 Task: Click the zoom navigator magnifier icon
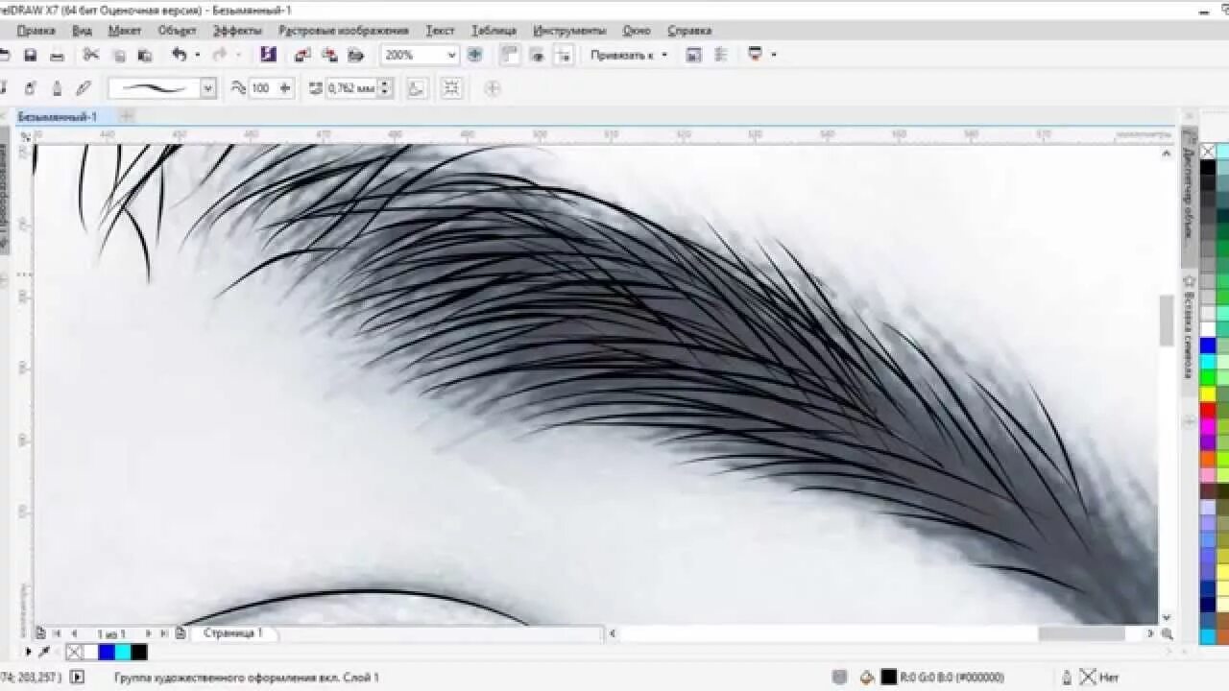(x=1168, y=634)
